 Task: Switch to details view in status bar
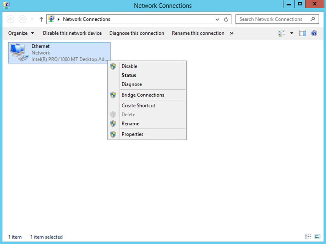[x=308, y=237]
